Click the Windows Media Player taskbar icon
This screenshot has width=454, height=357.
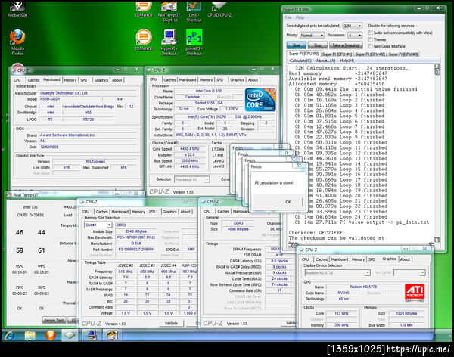[51, 335]
